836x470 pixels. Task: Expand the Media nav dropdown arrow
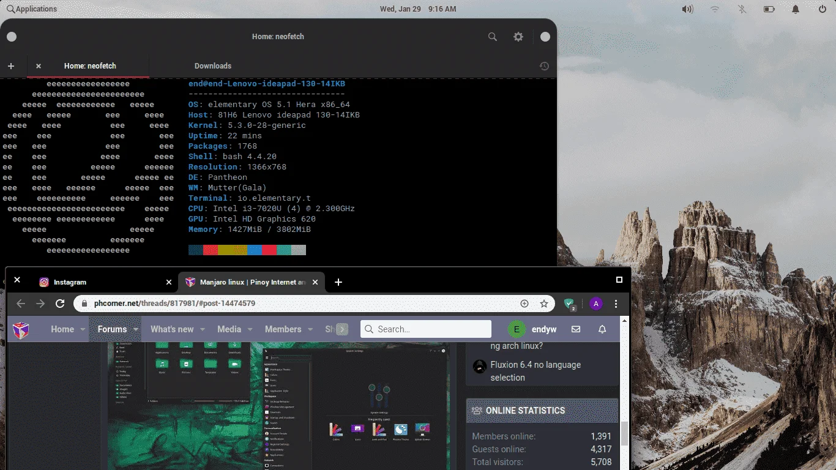[x=250, y=330]
